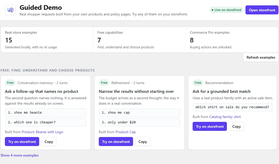Viewport: 279px width, 164px height.
Task: Select the 'only under $20' prompt box
Action: coord(139,122)
